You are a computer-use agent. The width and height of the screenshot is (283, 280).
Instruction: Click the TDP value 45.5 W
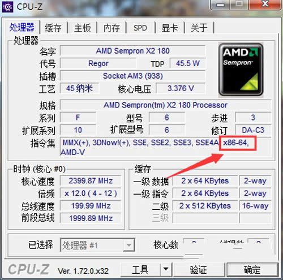tap(188, 63)
